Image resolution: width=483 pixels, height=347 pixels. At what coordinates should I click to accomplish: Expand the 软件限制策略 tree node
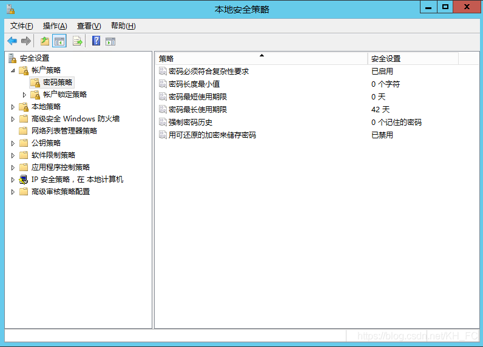point(13,155)
